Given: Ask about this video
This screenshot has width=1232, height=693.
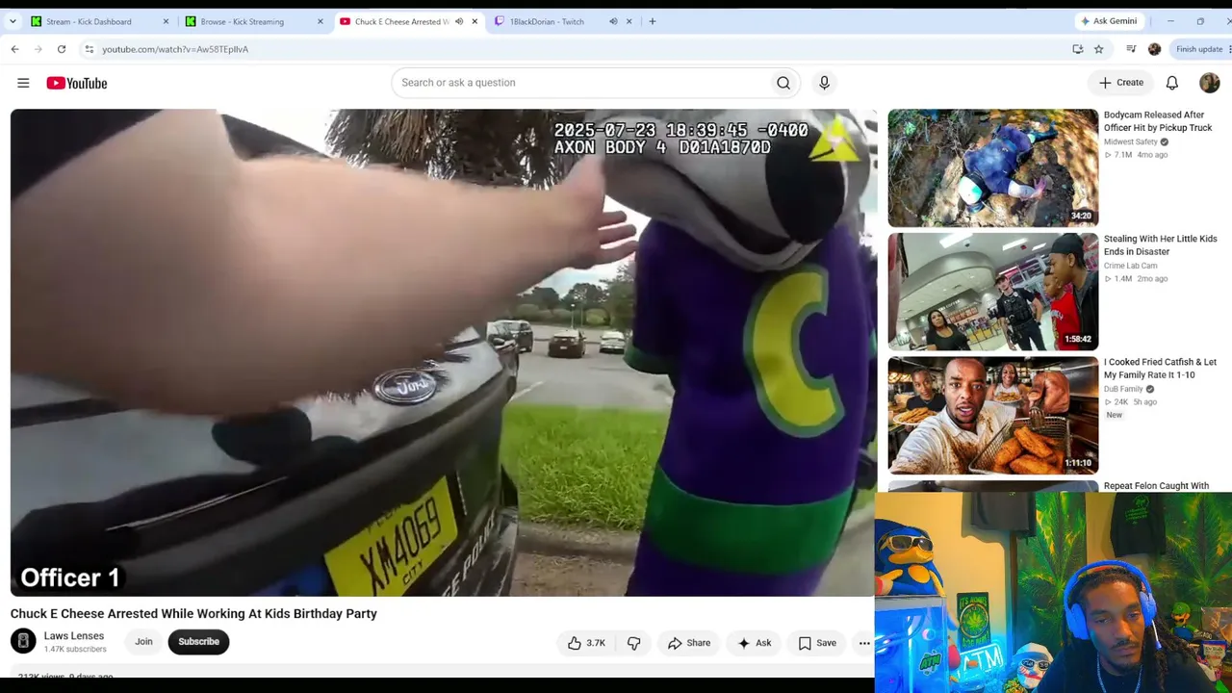Looking at the screenshot, I should pos(755,643).
